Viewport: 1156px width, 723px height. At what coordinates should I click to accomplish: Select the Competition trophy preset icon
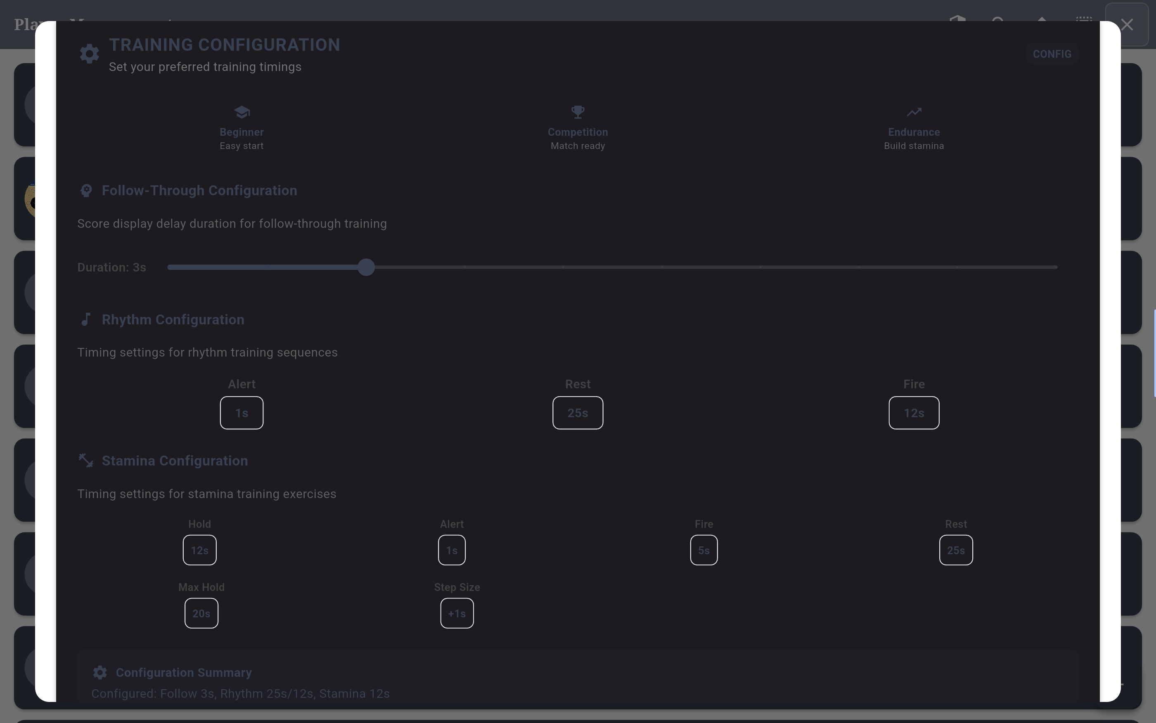pos(578,112)
